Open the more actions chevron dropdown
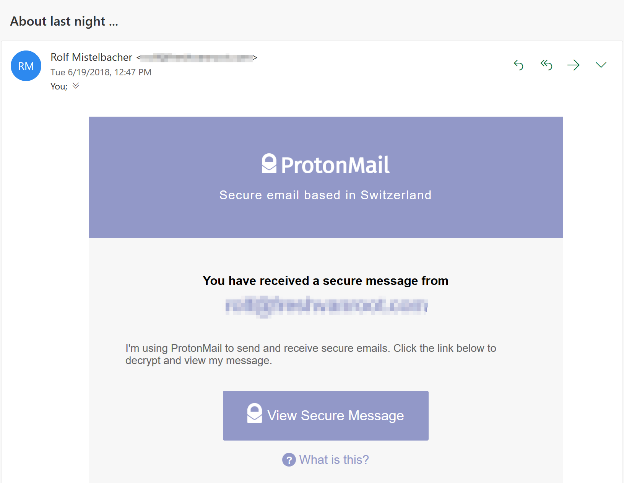Image resolution: width=624 pixels, height=483 pixels. point(601,65)
